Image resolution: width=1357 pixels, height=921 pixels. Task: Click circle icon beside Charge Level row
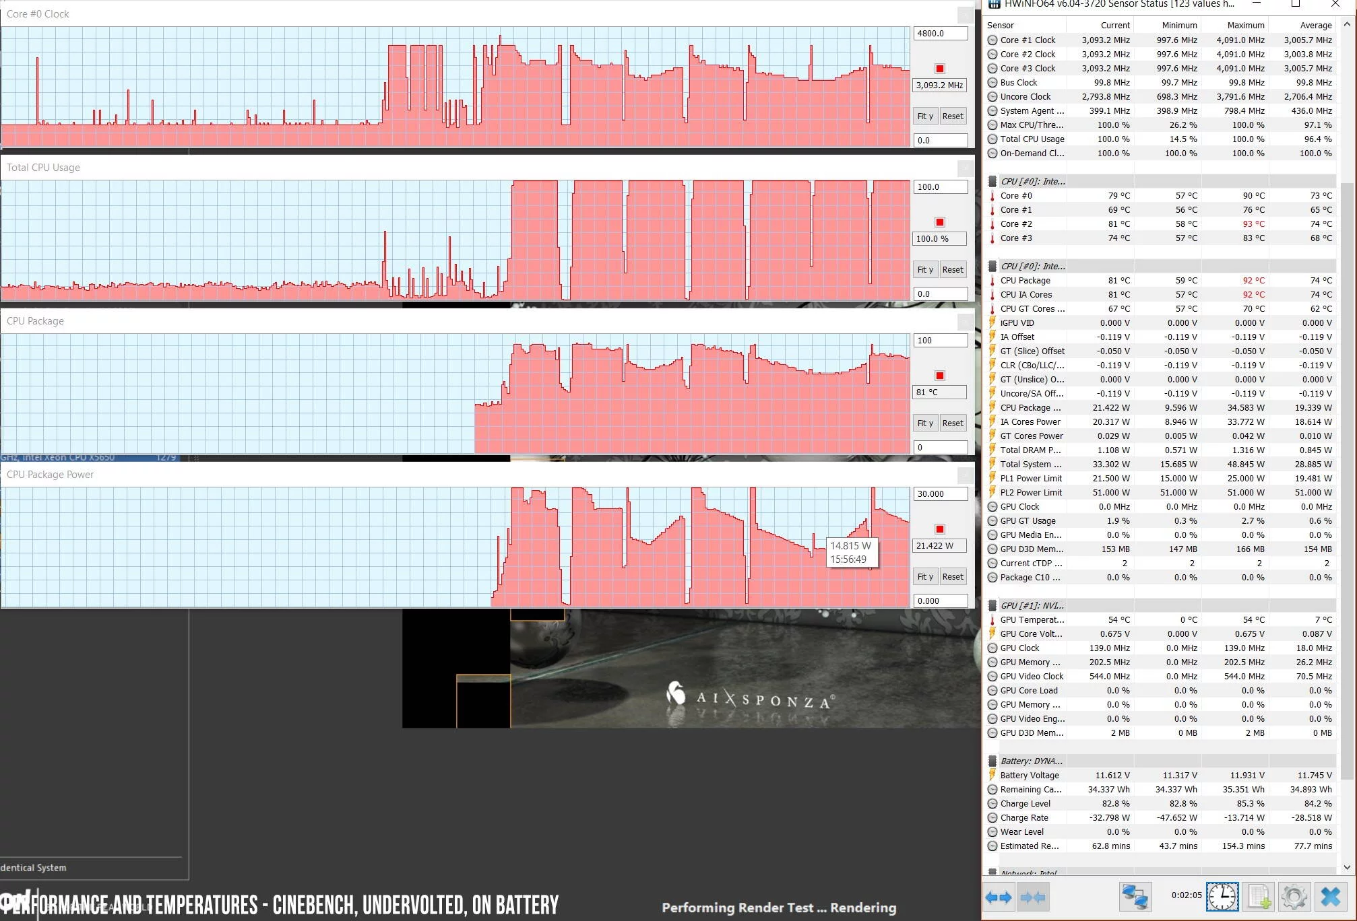[x=992, y=803]
